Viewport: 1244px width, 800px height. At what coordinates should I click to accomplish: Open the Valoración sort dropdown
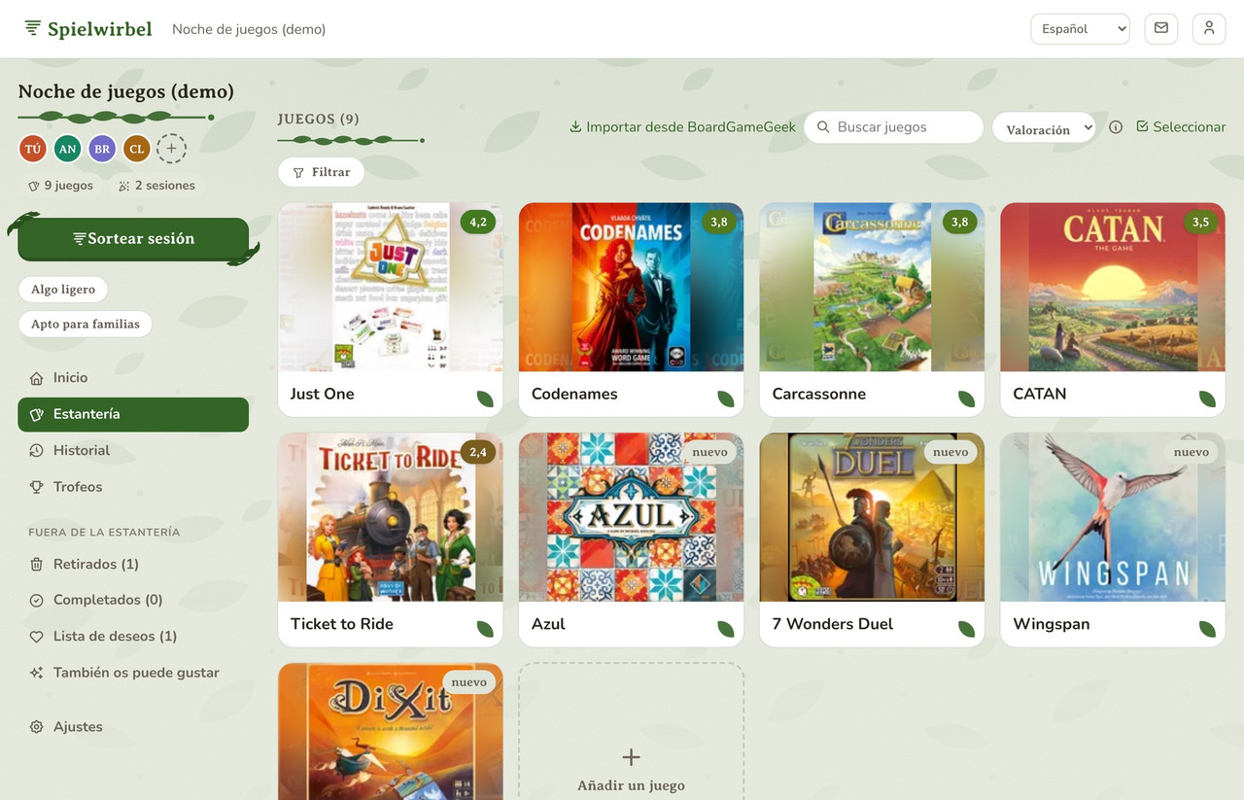coord(1044,128)
